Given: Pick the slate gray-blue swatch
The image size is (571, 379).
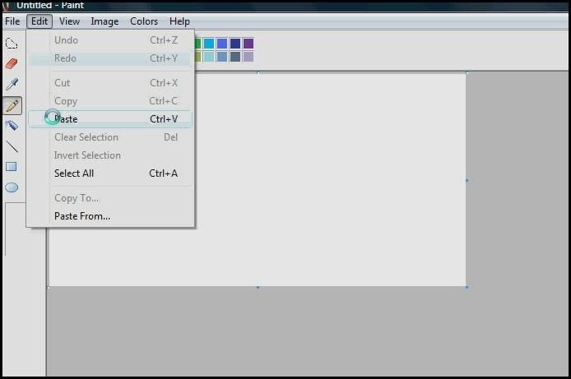Looking at the screenshot, I should point(235,57).
